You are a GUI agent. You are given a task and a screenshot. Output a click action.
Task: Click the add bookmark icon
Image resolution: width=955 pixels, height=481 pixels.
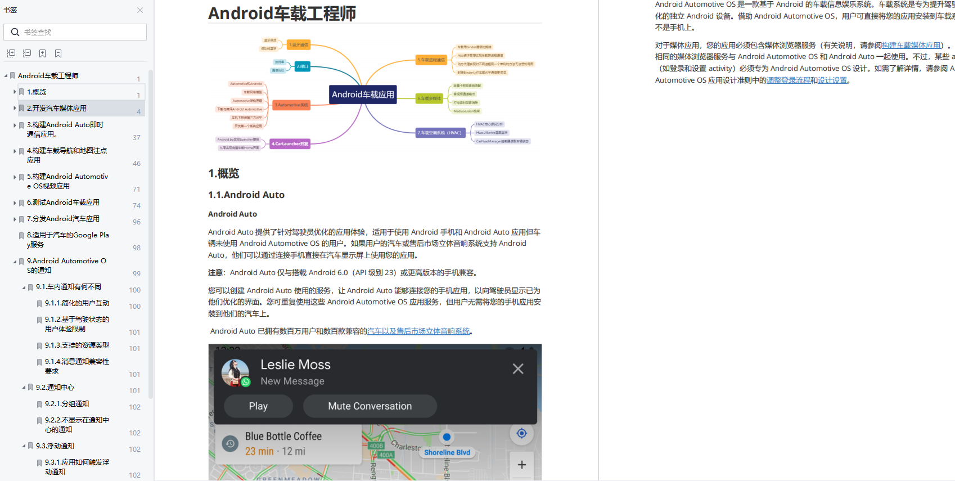(43, 53)
